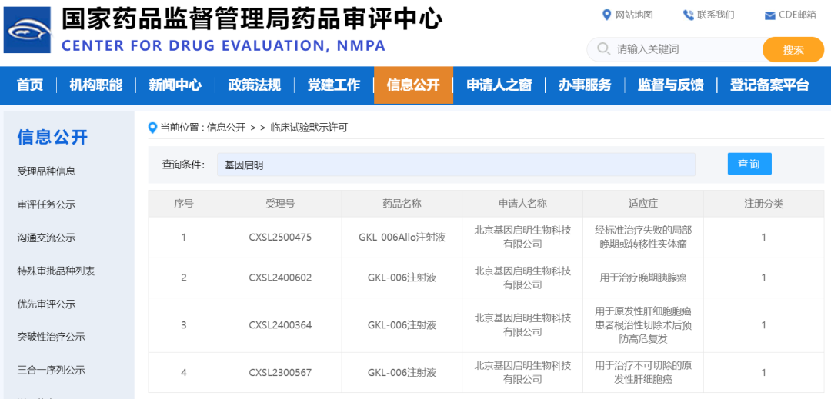Click drug name GKL-006Allo注射液

pyautogui.click(x=402, y=238)
